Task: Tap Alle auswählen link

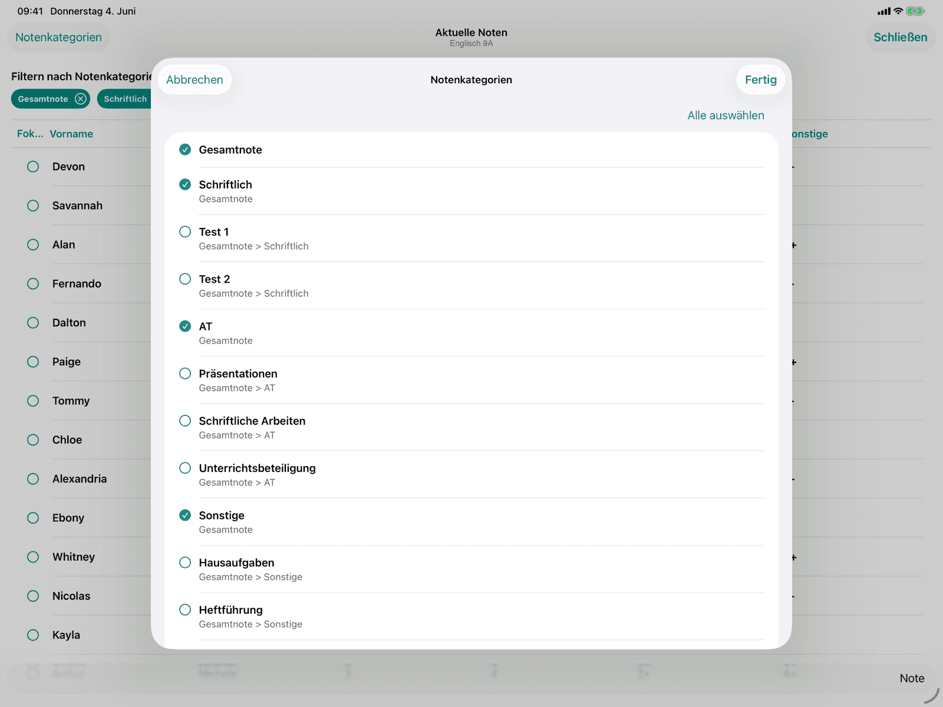Action: [726, 115]
